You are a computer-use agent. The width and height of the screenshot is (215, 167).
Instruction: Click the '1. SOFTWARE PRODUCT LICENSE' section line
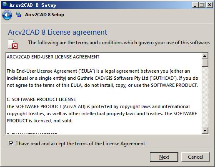pos(41,99)
